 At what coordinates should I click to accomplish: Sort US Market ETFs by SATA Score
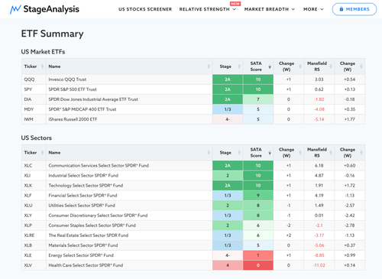pyautogui.click(x=258, y=67)
